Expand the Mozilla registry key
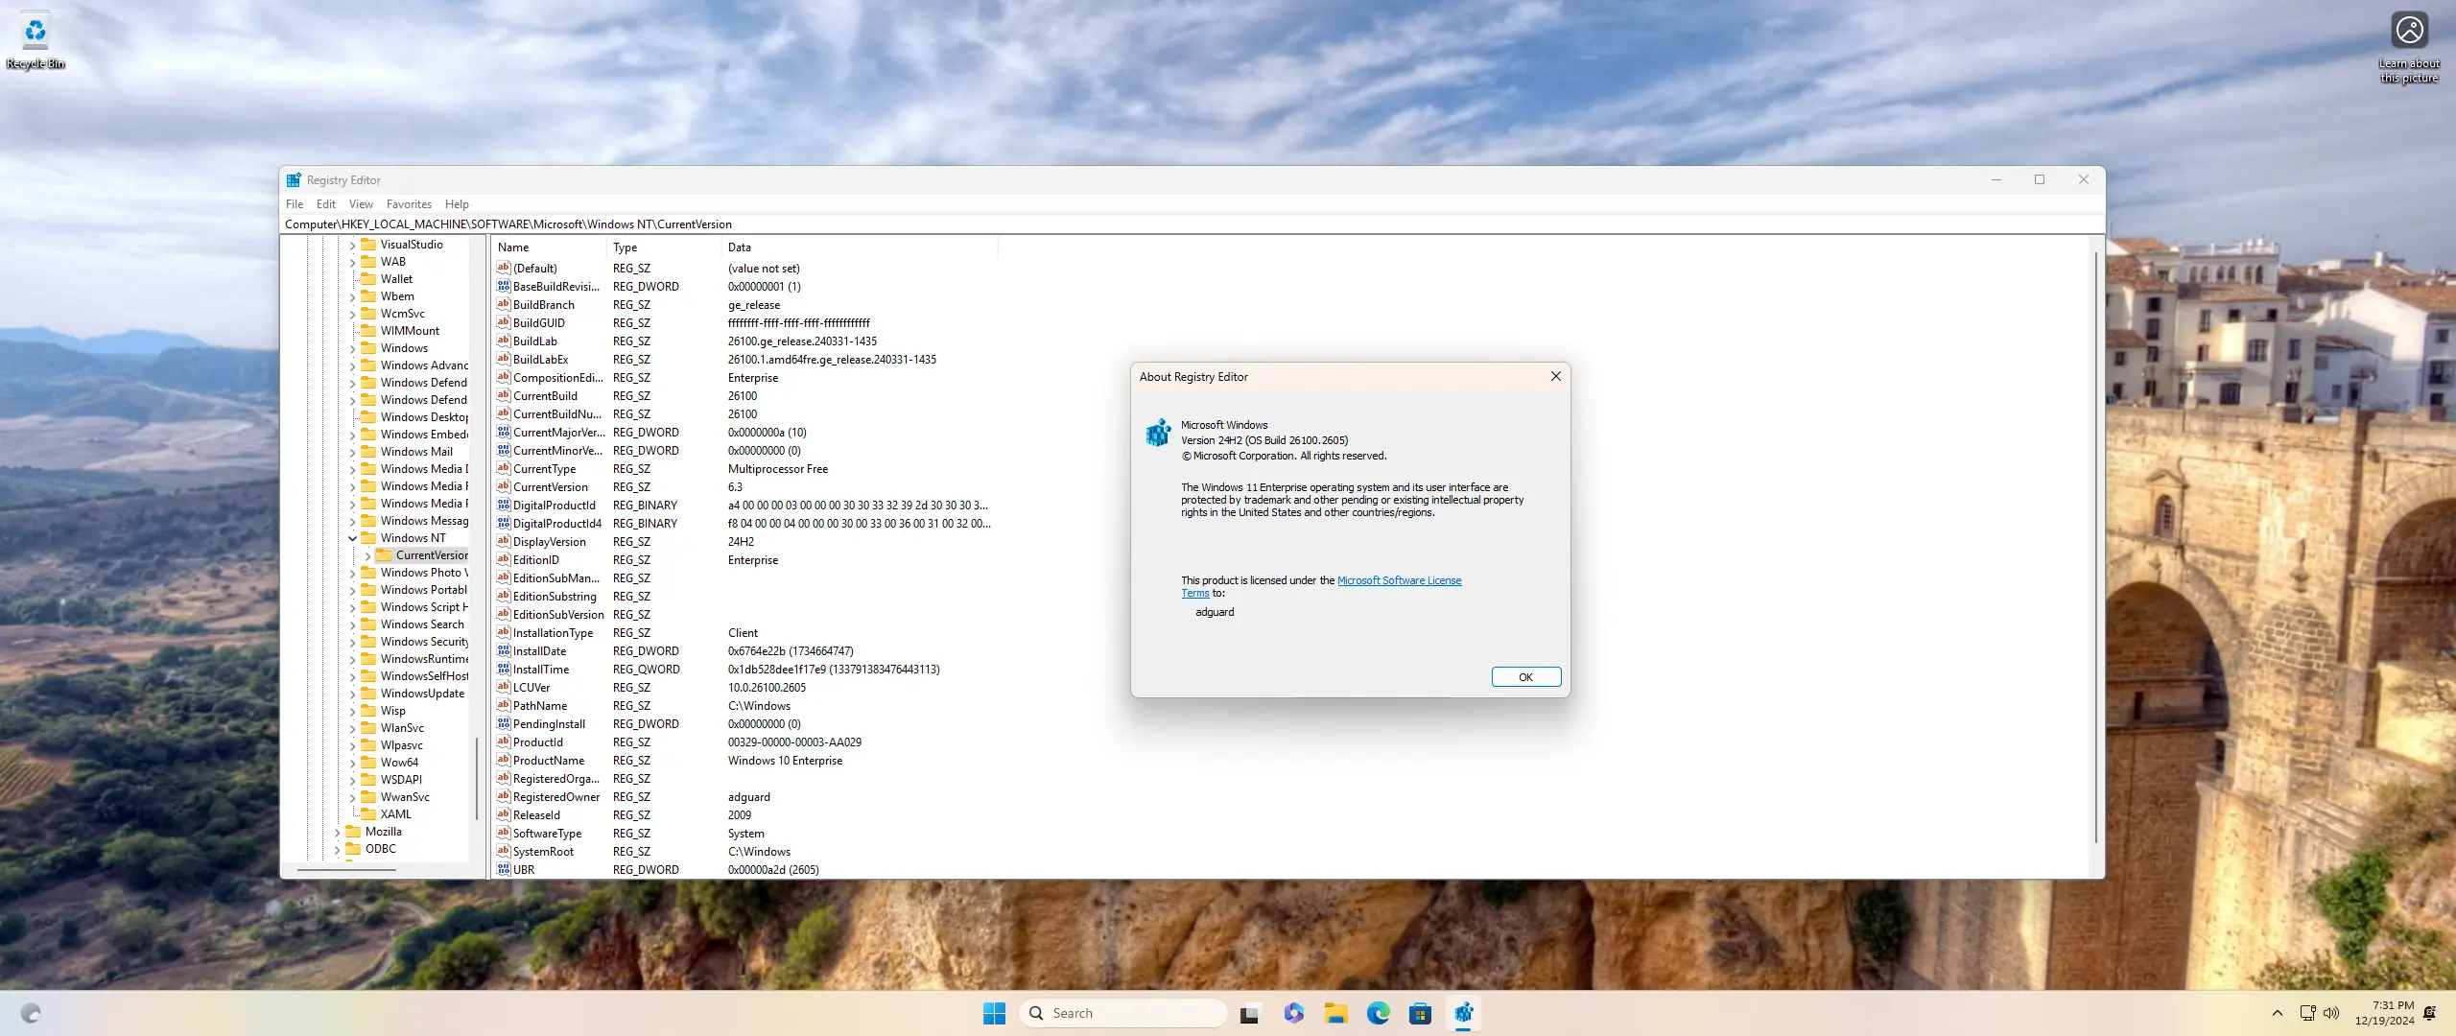The image size is (2456, 1036). tap(337, 832)
